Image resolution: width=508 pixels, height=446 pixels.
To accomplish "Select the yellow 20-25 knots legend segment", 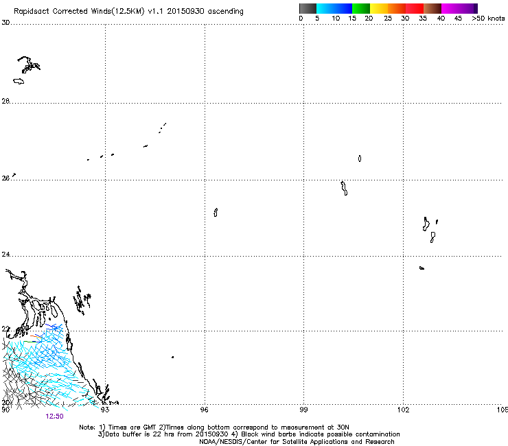I will pyautogui.click(x=379, y=8).
